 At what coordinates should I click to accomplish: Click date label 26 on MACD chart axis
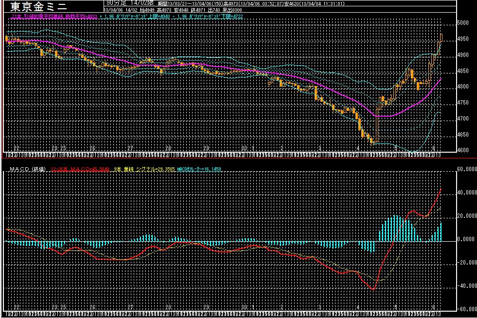(92, 307)
